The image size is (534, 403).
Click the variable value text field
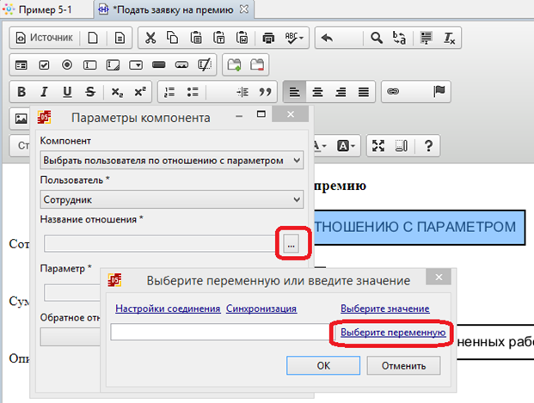tap(219, 332)
